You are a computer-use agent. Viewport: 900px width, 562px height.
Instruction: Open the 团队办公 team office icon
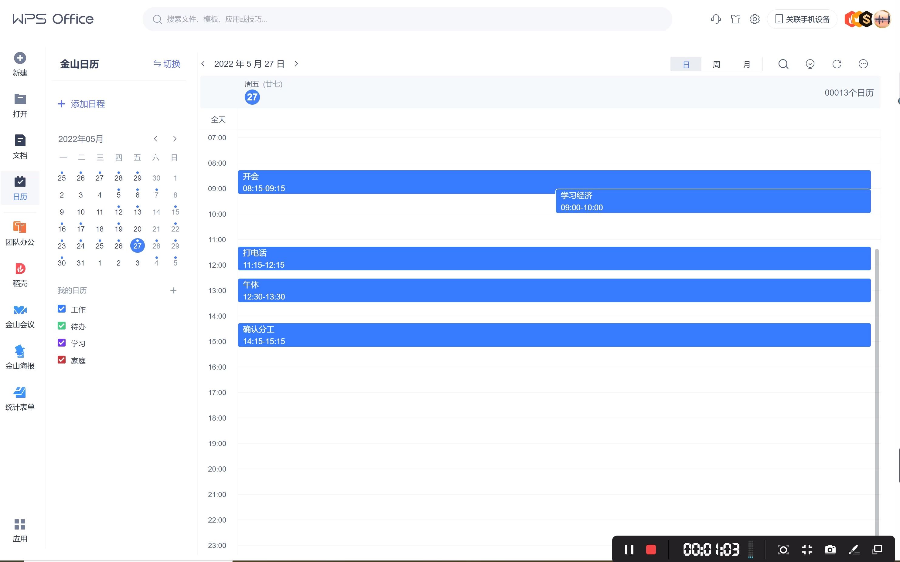[x=20, y=228]
